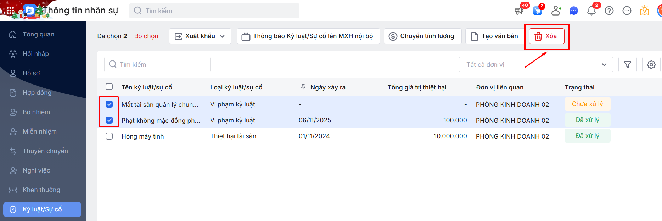Expand the 'Xuất khẩu' dropdown
662x221 pixels.
(200, 36)
